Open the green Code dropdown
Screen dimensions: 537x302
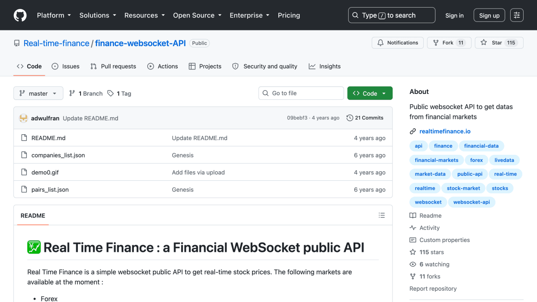370,93
